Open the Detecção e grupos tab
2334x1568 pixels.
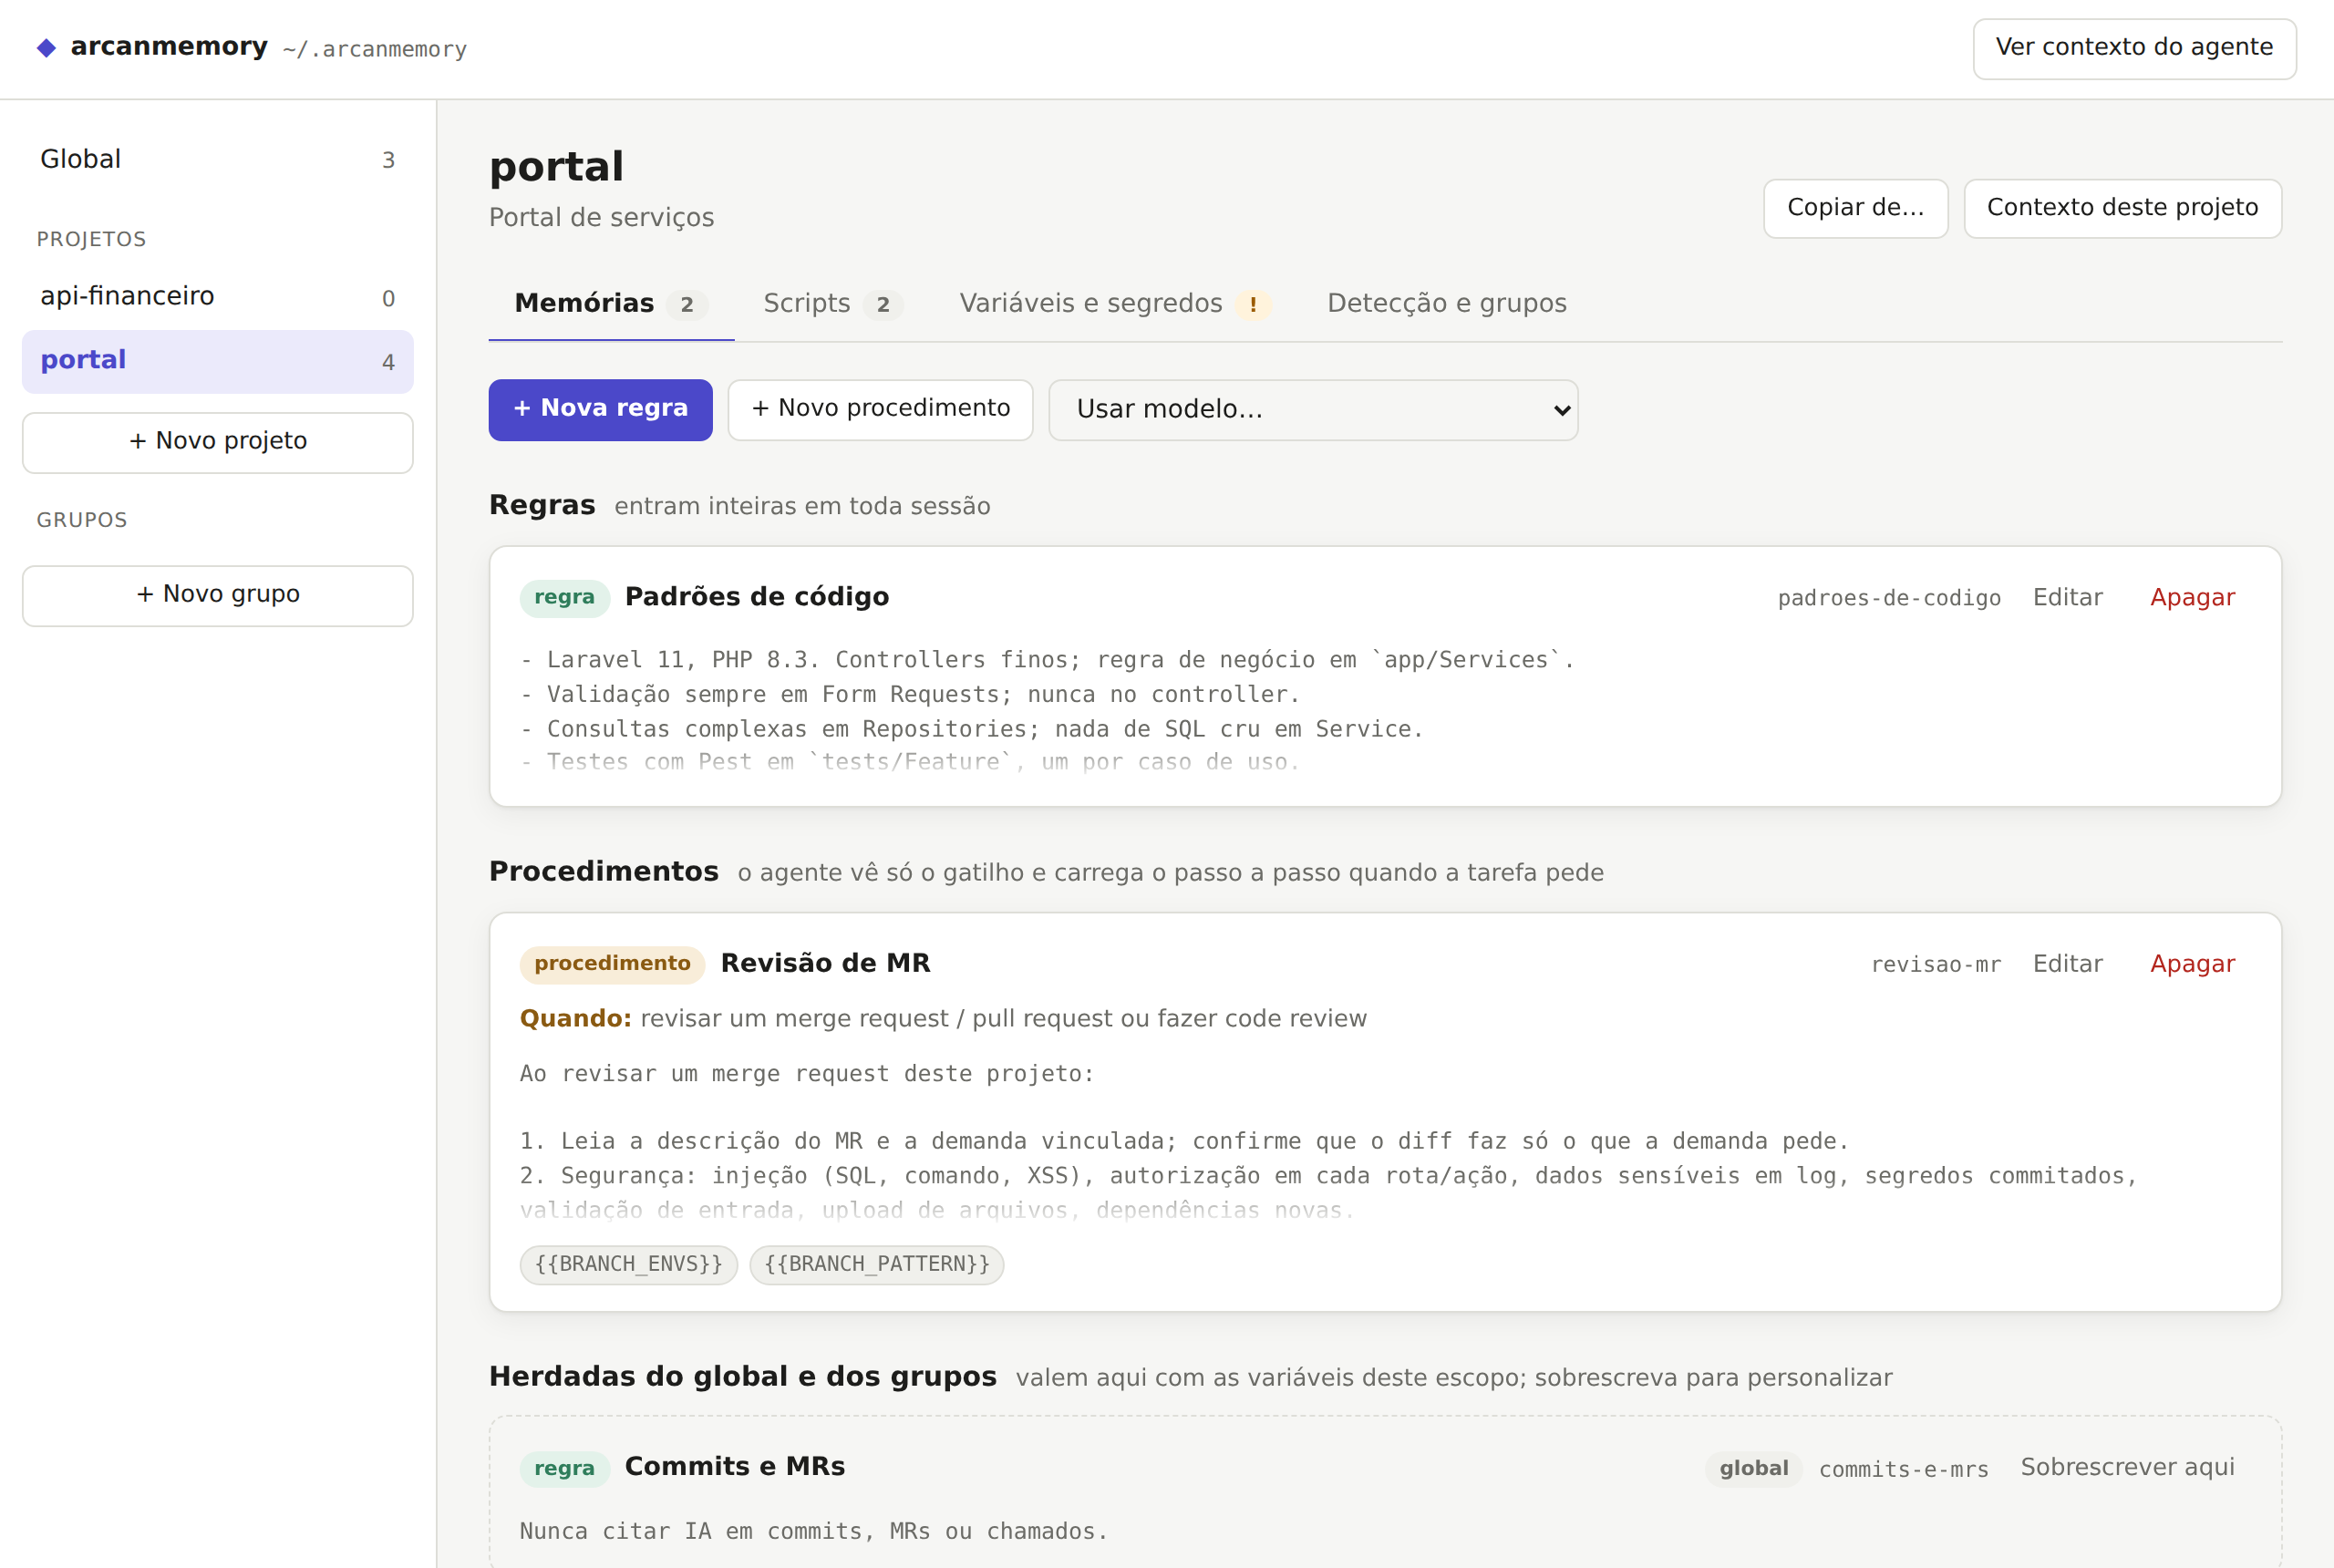coord(1446,304)
